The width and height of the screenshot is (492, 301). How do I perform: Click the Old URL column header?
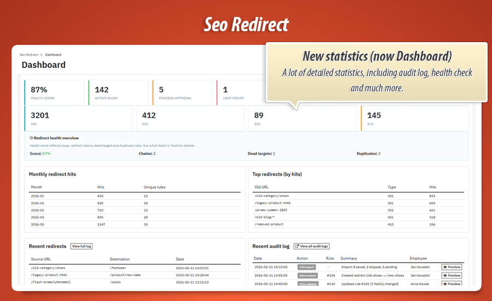click(x=261, y=187)
